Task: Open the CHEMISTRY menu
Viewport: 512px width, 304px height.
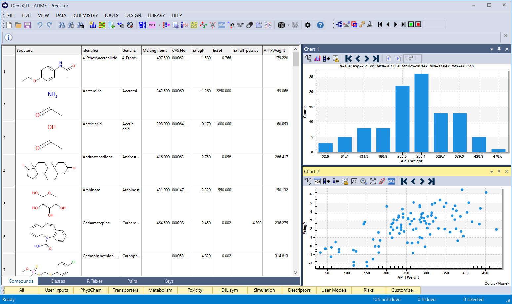Action: click(x=86, y=15)
